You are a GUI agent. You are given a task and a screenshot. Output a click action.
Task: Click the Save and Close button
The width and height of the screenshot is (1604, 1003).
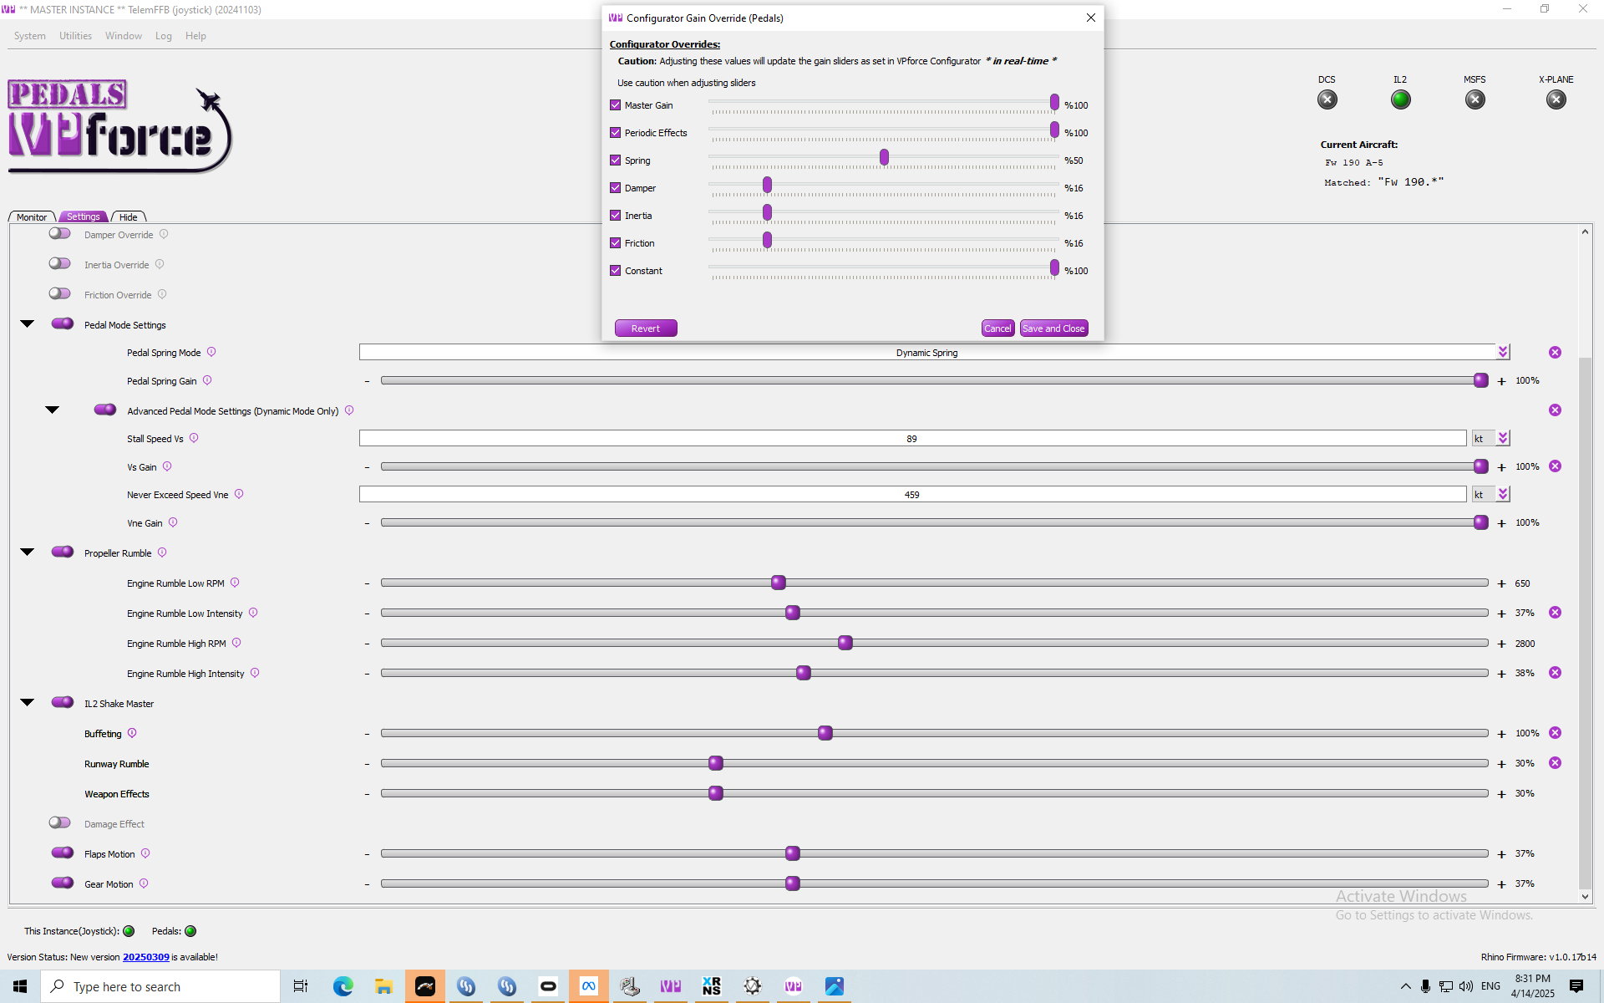(x=1053, y=328)
